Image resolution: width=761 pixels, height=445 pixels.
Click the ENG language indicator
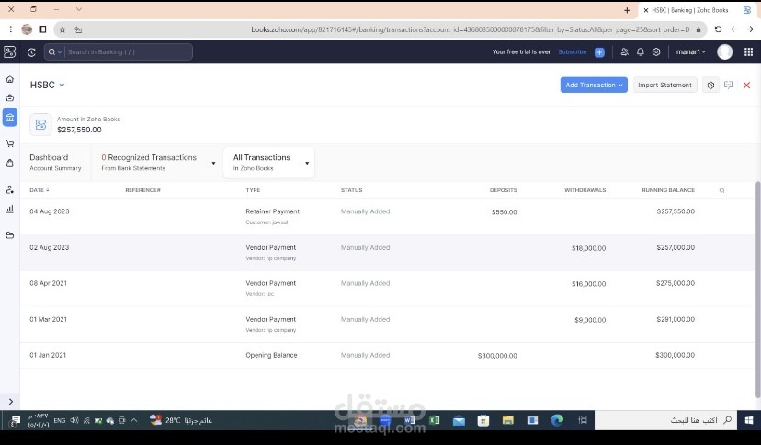(60, 420)
